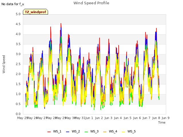Screen dimensions: 183x137
Task: Toggle the WS_5 legend label
Action: tap(132, 131)
